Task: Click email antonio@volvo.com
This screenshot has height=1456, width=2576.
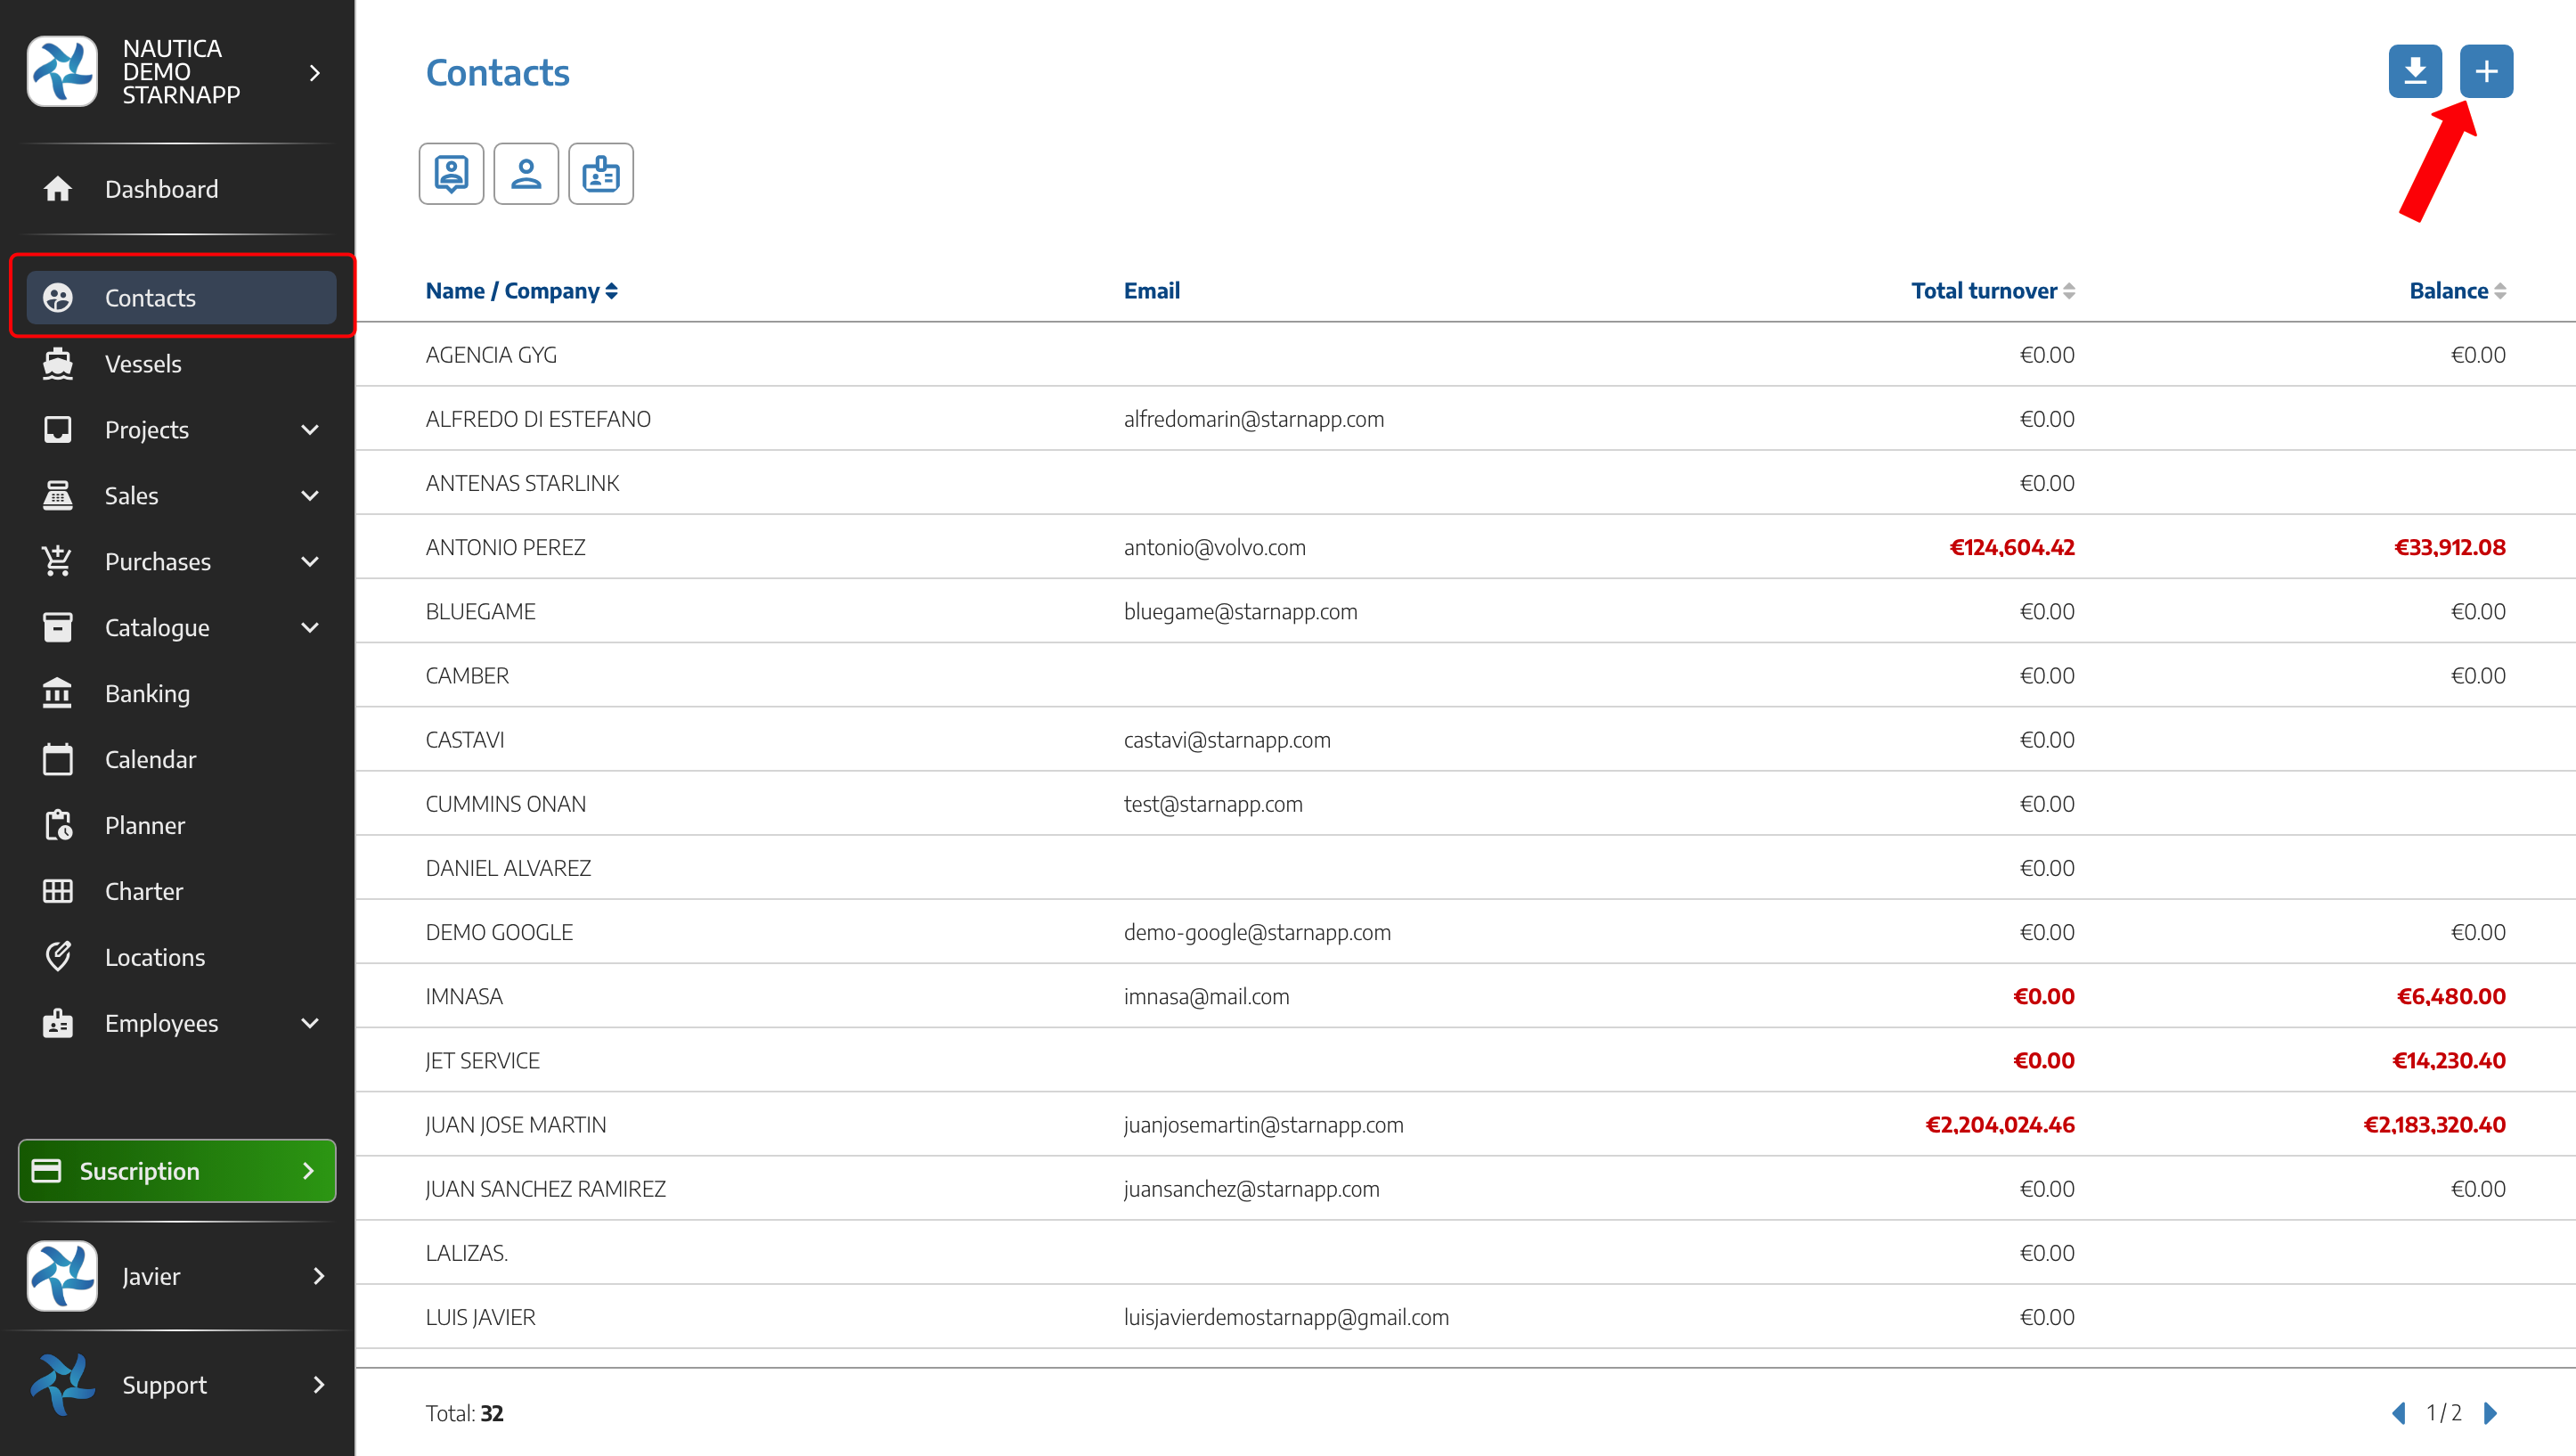Action: [1215, 547]
